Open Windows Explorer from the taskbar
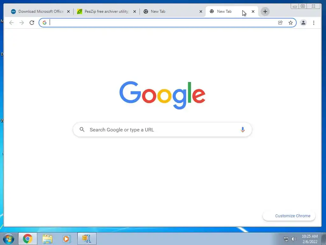 [x=47, y=239]
